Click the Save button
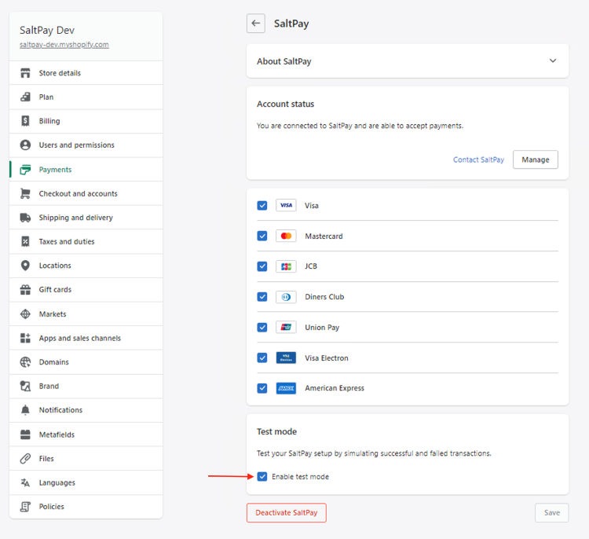This screenshot has height=539, width=589. tap(552, 513)
